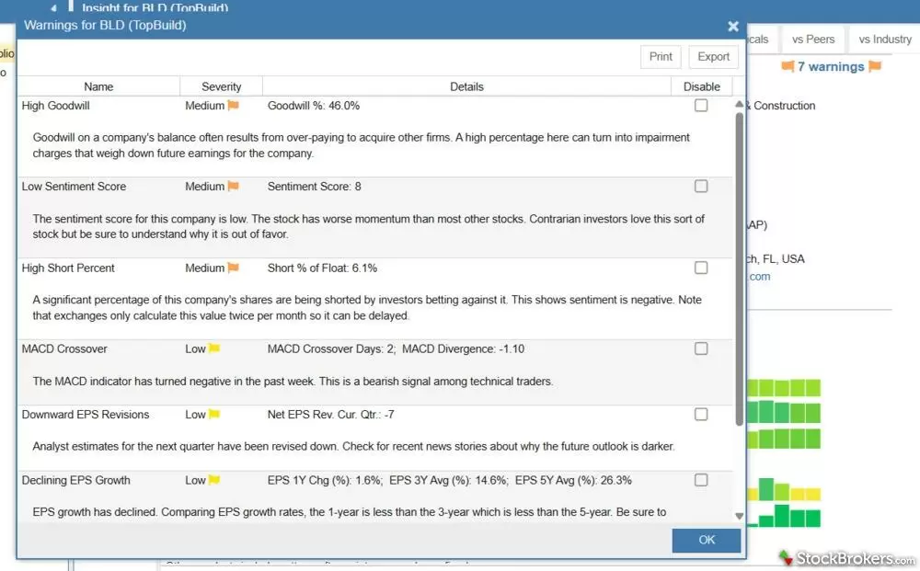Click the Net EPS Rev. Cur. Qtr.: -7 detail

tap(331, 415)
